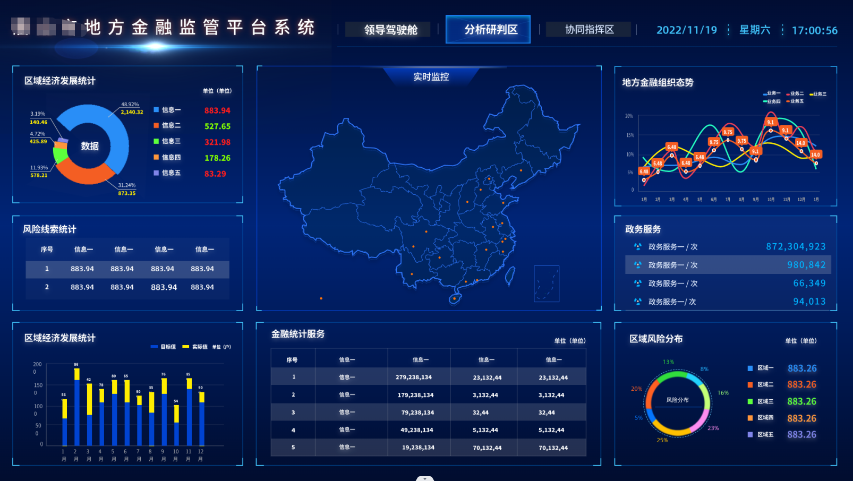Click the 9.1 data point label on trend chart
853x481 pixels.
(x=770, y=122)
